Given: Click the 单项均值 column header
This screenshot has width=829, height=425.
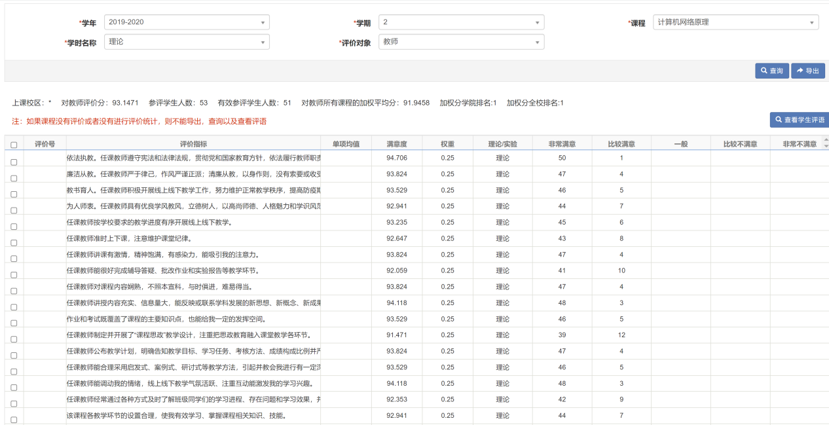Looking at the screenshot, I should pos(346,143).
